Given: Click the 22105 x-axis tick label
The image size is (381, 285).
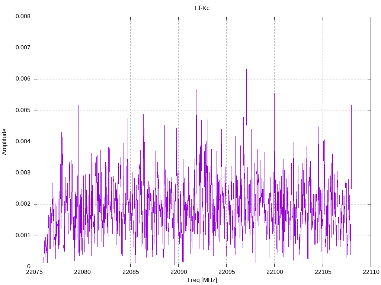Looking at the screenshot, I should click(x=323, y=272).
